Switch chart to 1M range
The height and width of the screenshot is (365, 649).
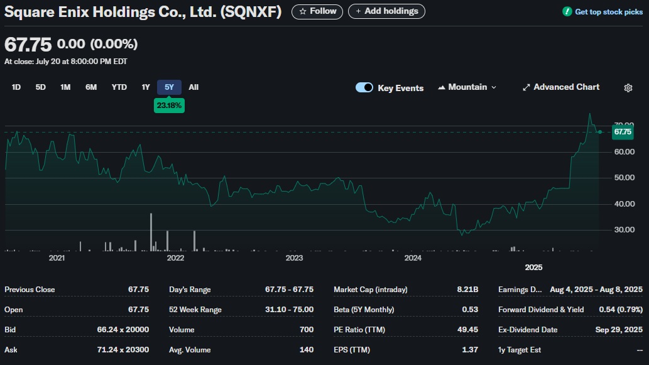65,87
